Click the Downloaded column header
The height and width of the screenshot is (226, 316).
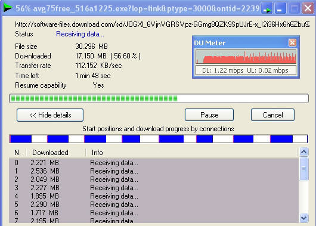[x=56, y=153]
